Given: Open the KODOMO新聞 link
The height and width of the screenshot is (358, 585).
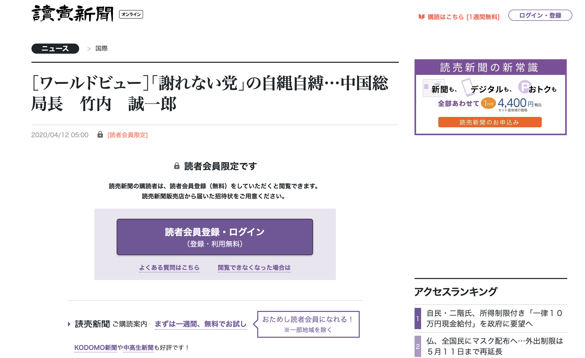Looking at the screenshot, I should 95,348.
